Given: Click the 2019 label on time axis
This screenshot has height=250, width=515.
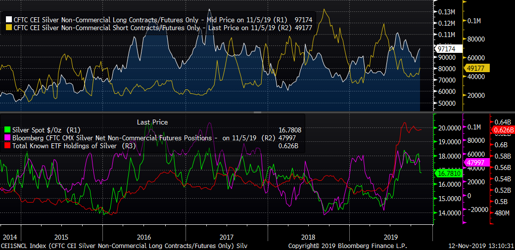Looking at the screenshot, I should click(x=390, y=237).
